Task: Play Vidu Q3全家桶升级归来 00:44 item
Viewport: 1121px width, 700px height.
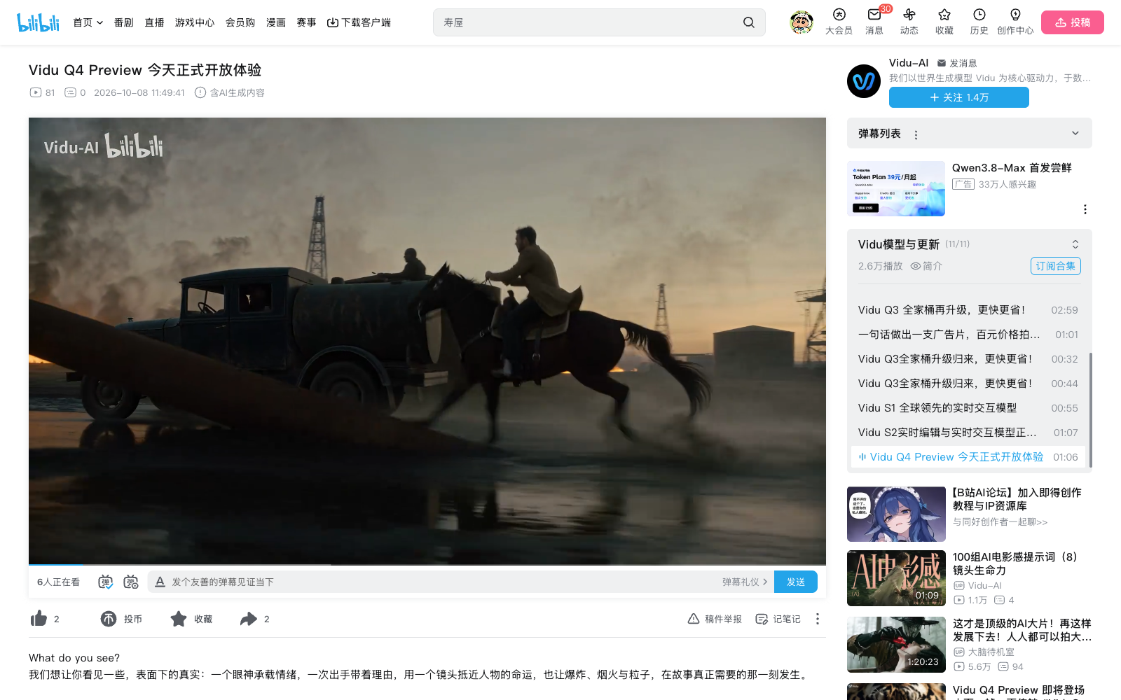Action: pyautogui.click(x=968, y=384)
